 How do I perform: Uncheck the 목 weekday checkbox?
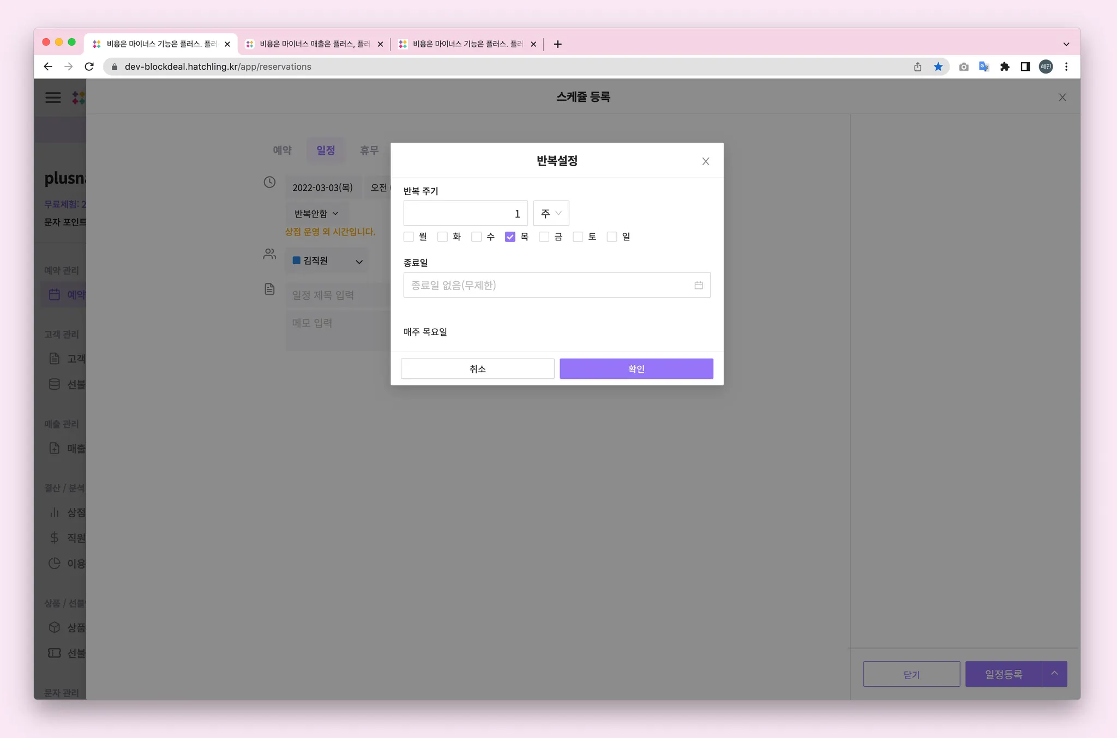click(510, 237)
